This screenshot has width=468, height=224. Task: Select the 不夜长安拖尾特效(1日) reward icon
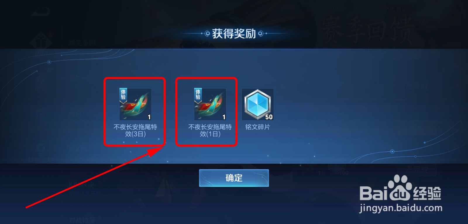click(210, 104)
